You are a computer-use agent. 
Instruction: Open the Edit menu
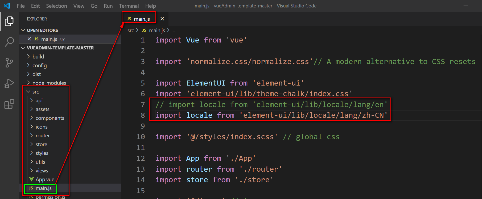(x=35, y=6)
